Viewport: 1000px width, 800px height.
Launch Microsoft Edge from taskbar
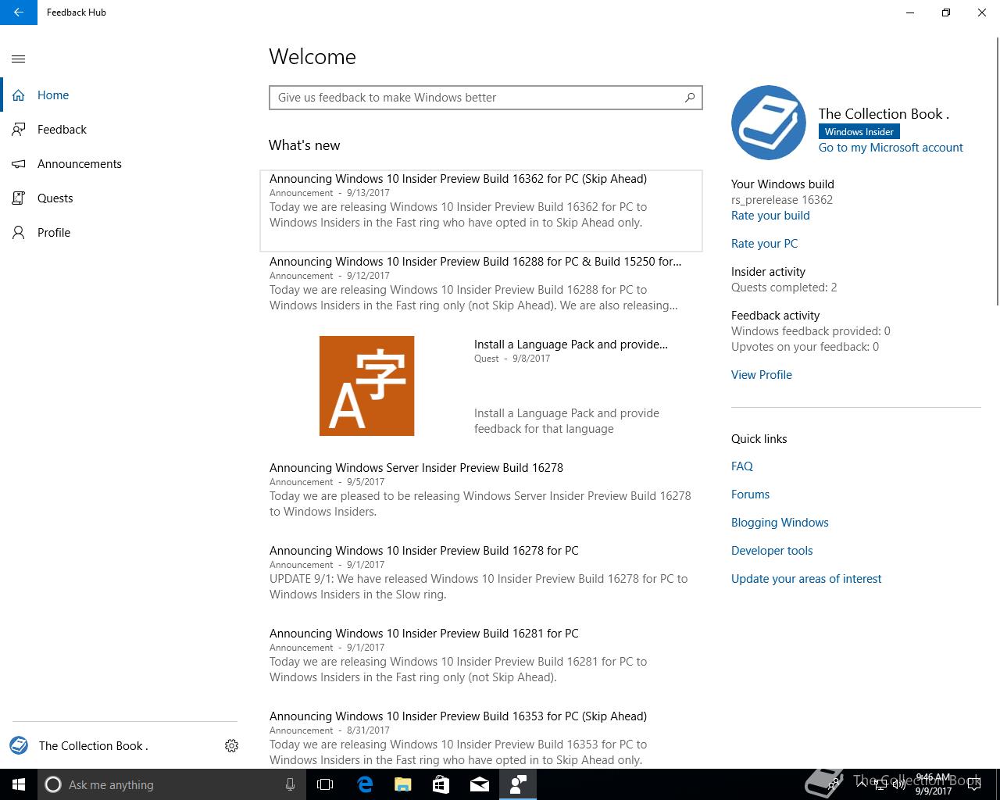[x=365, y=784]
